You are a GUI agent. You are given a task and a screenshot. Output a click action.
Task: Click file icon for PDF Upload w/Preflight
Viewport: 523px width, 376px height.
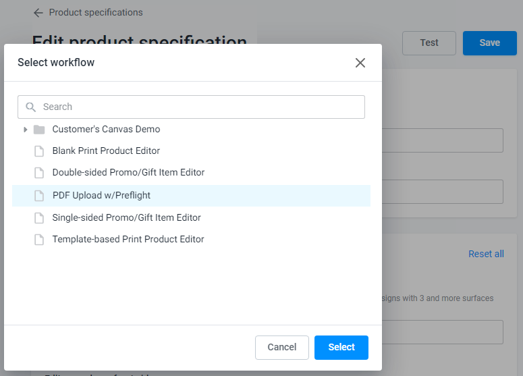39,196
